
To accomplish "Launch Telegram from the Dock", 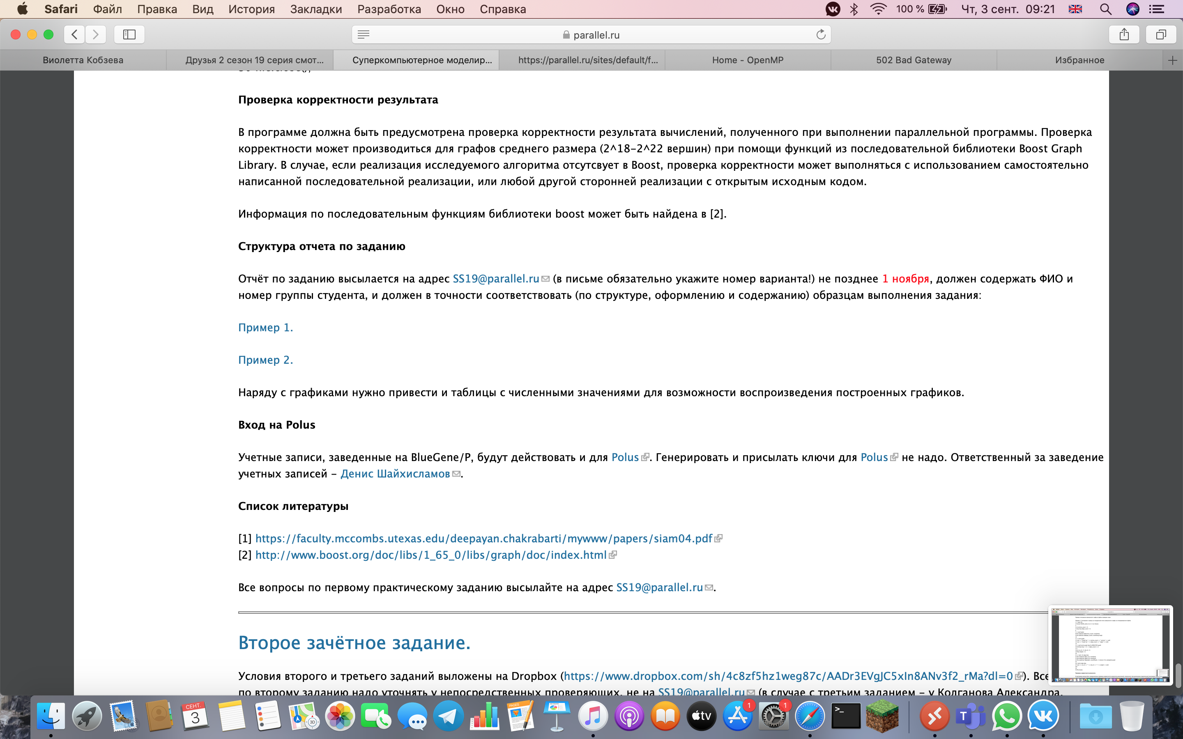I will (x=448, y=716).
